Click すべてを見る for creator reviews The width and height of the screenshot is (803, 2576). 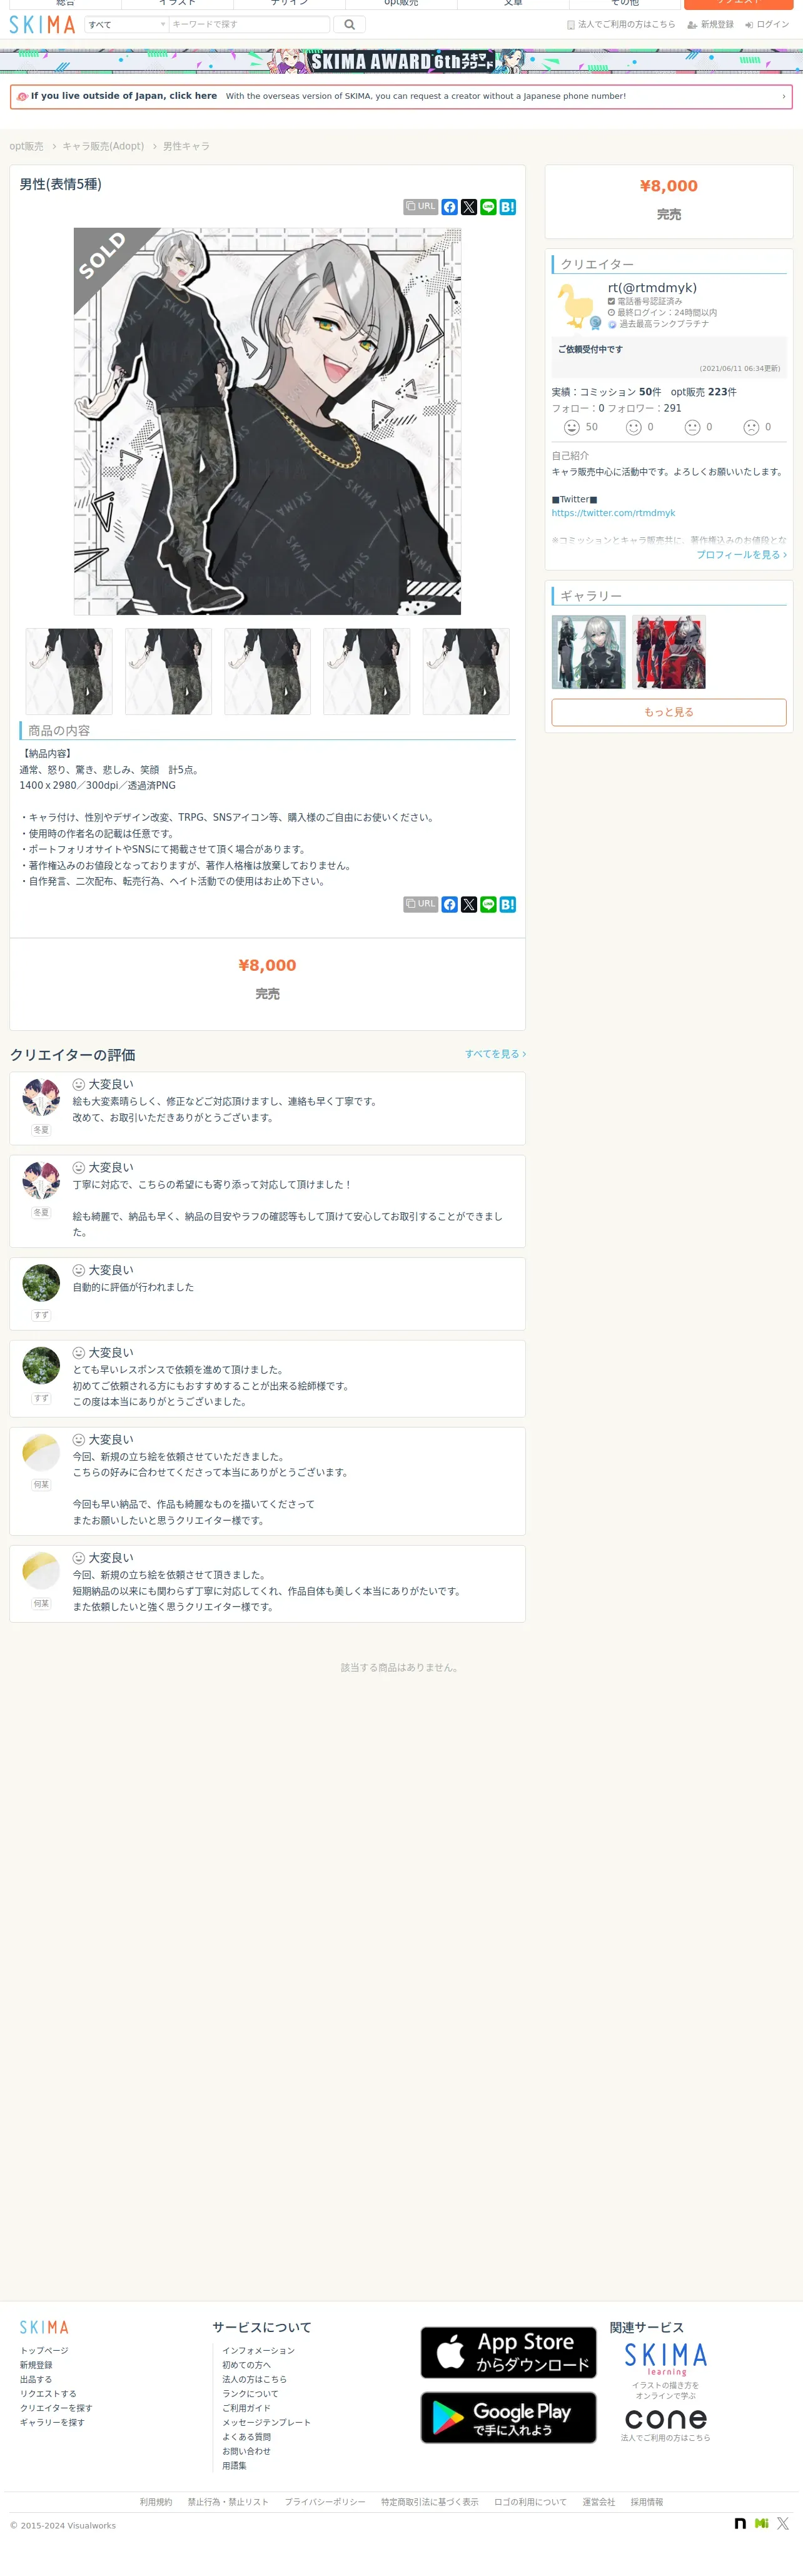point(495,1054)
